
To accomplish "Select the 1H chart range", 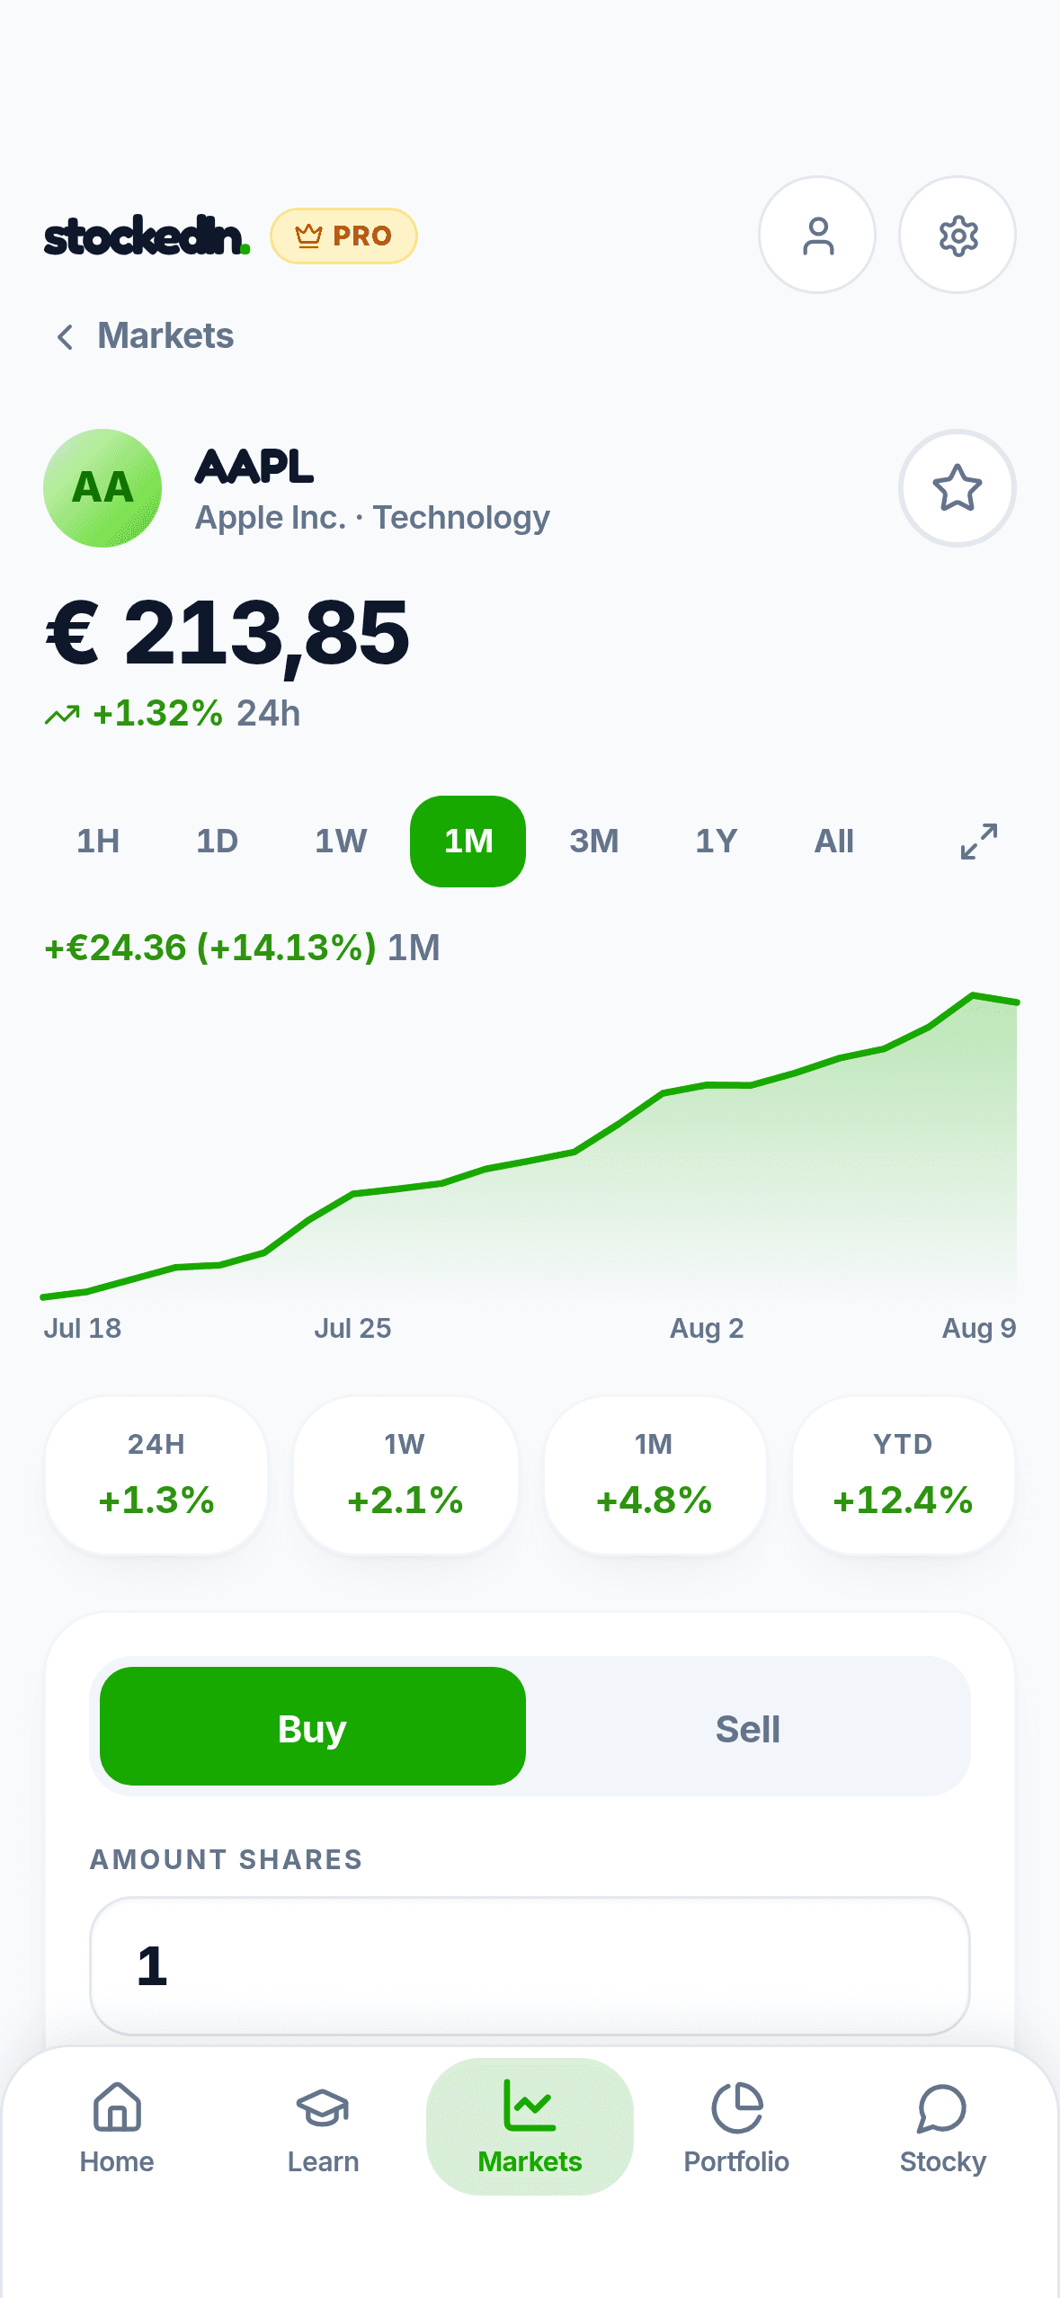I will click(98, 842).
